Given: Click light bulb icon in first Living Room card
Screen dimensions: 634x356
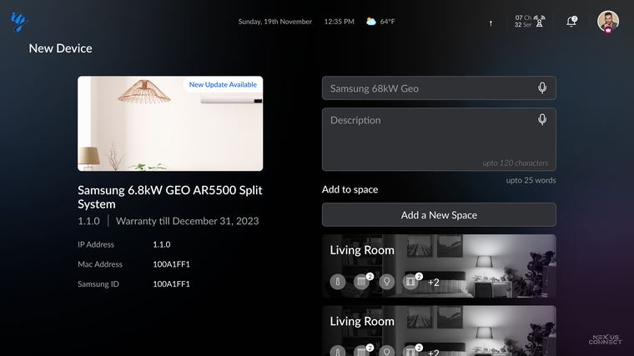Looking at the screenshot, I should coord(386,282).
